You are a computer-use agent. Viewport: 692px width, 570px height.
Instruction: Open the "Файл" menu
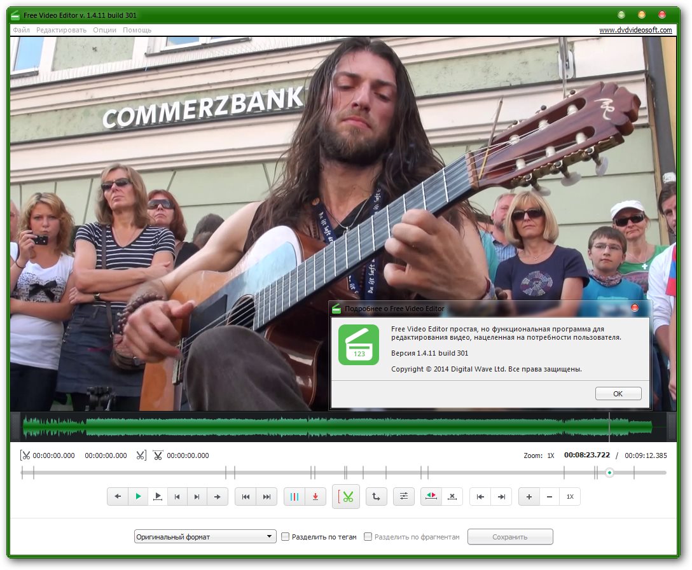click(x=21, y=30)
